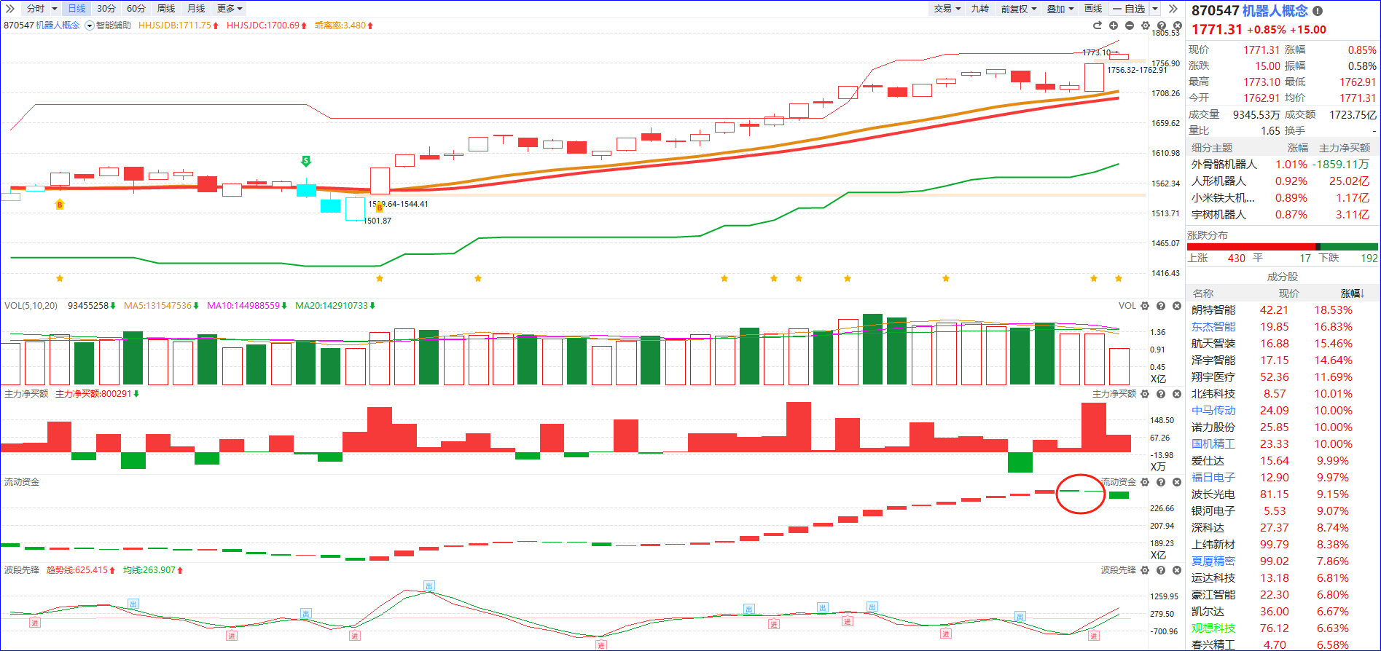The image size is (1381, 651).
Task: Open the 交易 dropdown menu
Action: [x=947, y=9]
